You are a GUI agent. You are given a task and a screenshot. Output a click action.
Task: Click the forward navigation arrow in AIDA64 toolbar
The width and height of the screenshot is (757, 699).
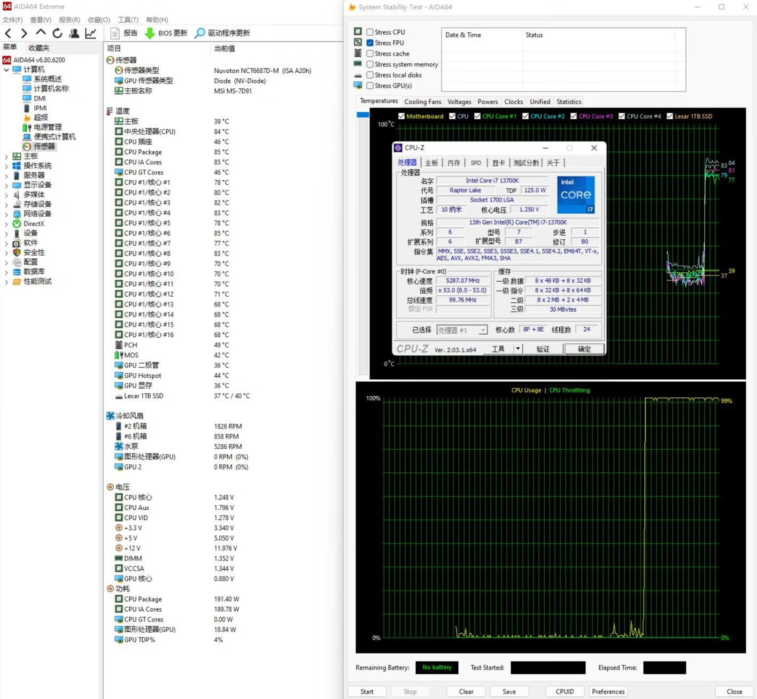(x=24, y=33)
